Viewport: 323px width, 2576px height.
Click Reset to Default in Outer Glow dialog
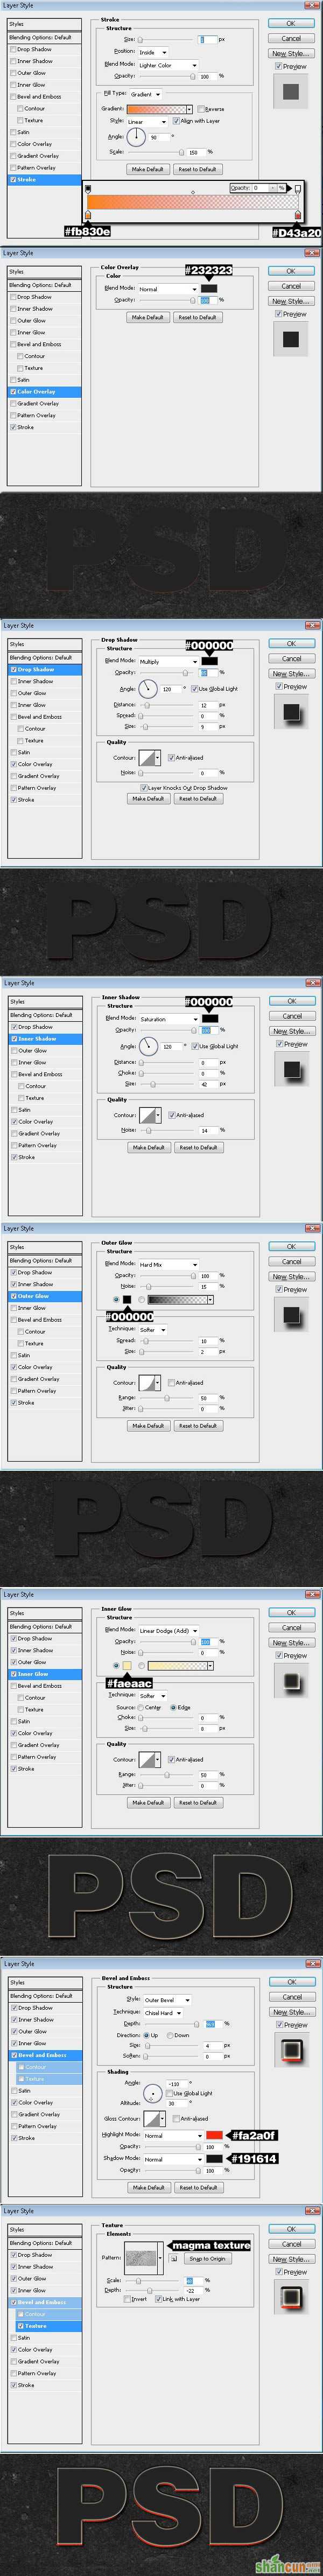197,1426
